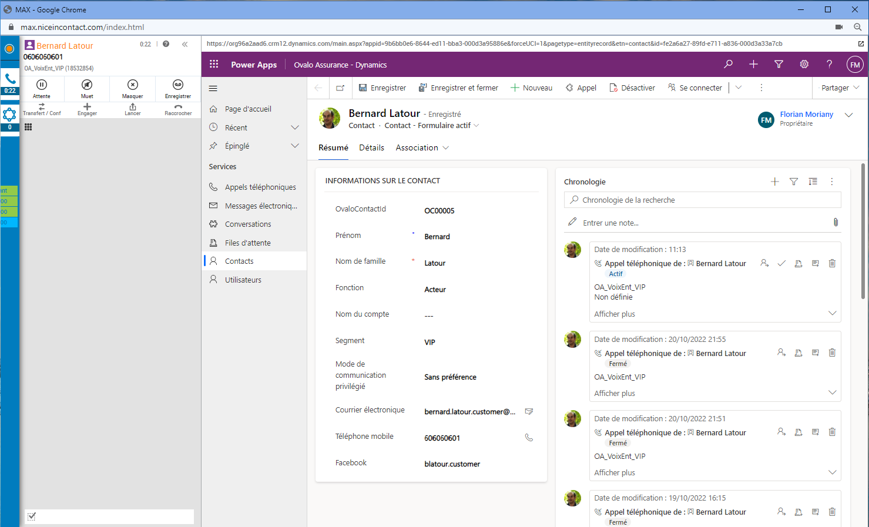Image resolution: width=869 pixels, height=527 pixels.
Task: Hang up the call with Raccrocher
Action: (178, 109)
